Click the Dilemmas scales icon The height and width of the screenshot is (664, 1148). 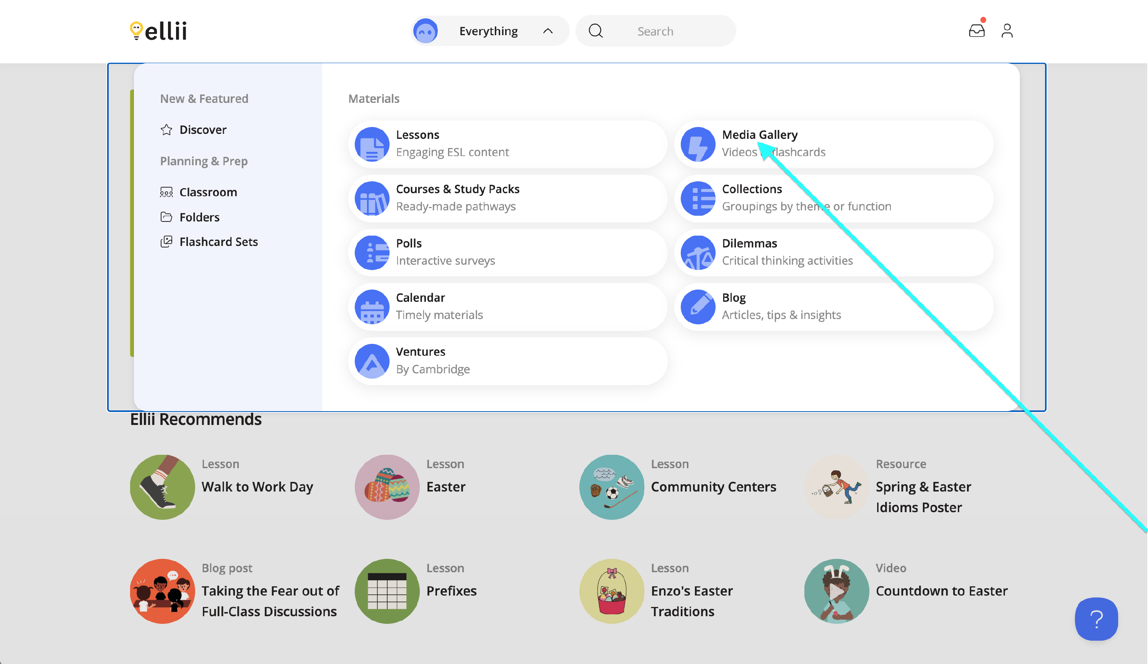tap(698, 253)
